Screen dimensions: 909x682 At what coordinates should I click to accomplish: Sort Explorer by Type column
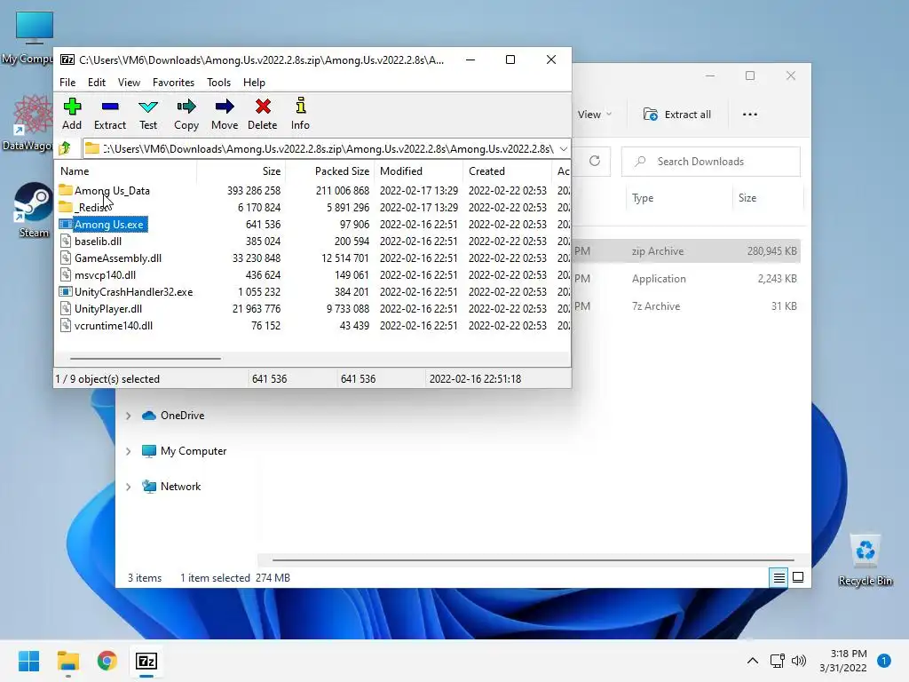(679, 198)
